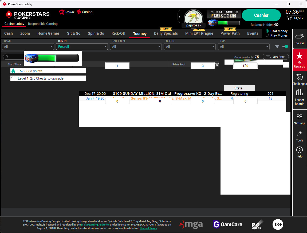This screenshot has width=307, height=233.
Task: Switch to the Zoom tab
Action: [25, 33]
